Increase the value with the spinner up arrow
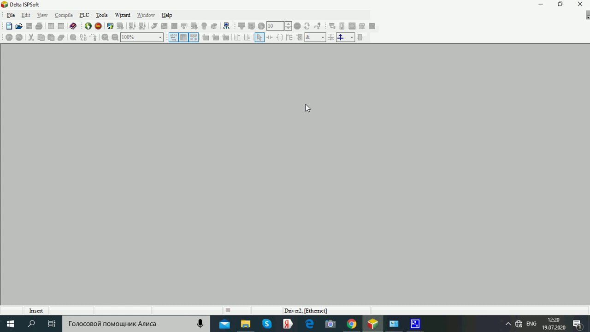Image resolution: width=590 pixels, height=332 pixels. [288, 24]
